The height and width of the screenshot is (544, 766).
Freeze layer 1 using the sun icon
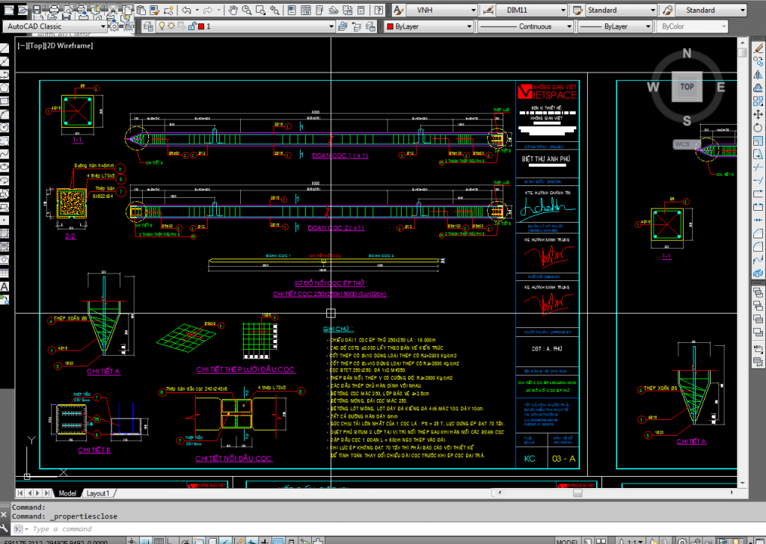(171, 27)
